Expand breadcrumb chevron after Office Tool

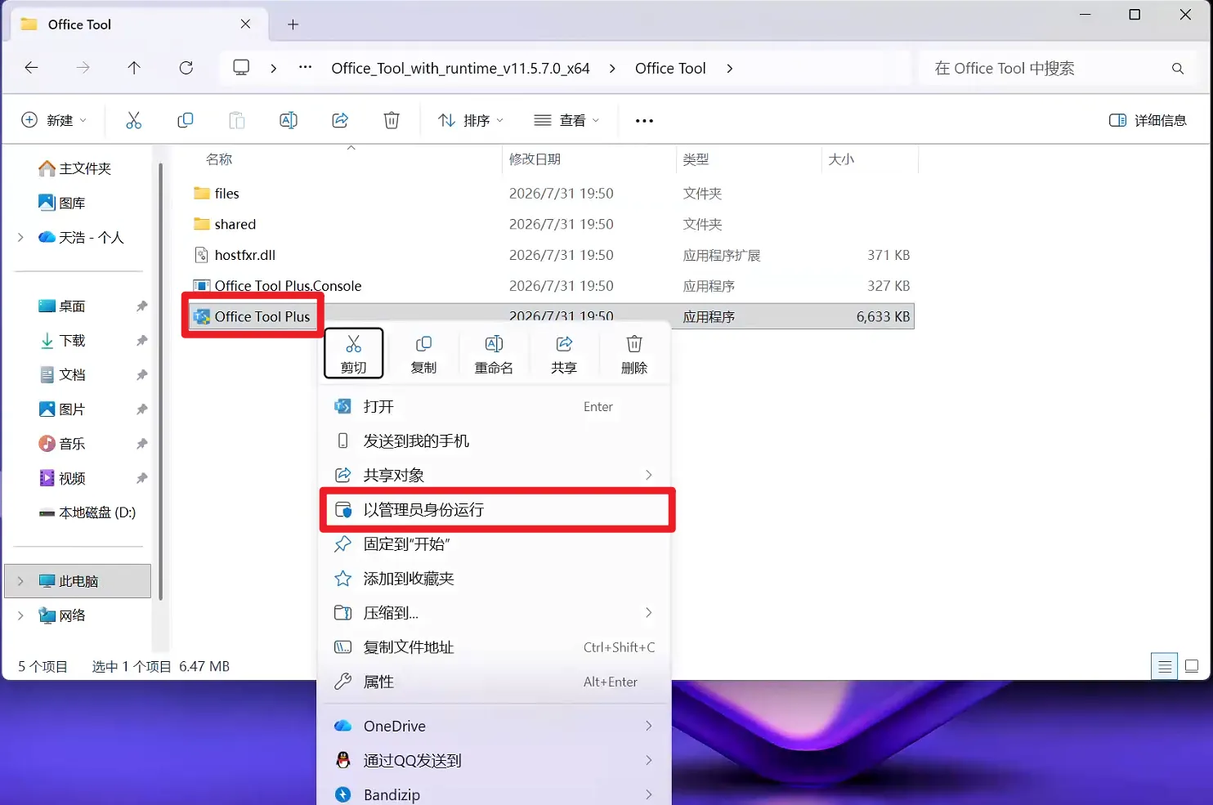pyautogui.click(x=729, y=69)
